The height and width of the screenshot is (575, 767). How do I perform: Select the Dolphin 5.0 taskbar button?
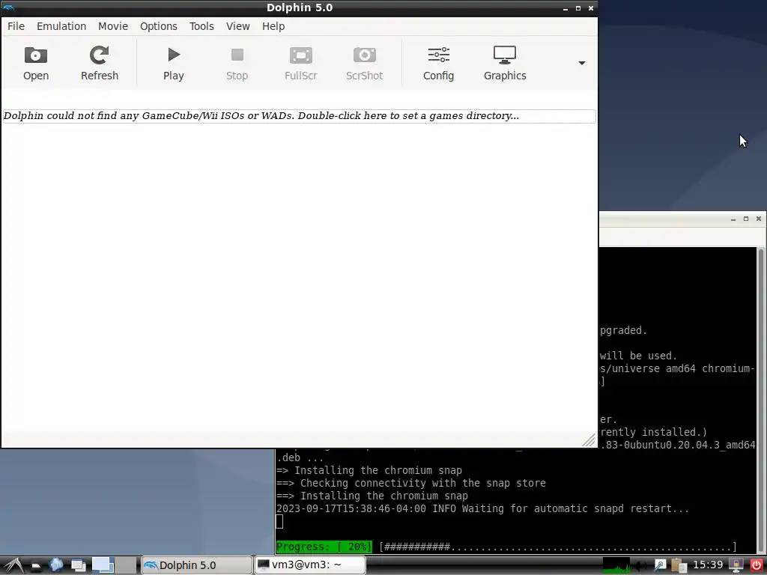(196, 565)
